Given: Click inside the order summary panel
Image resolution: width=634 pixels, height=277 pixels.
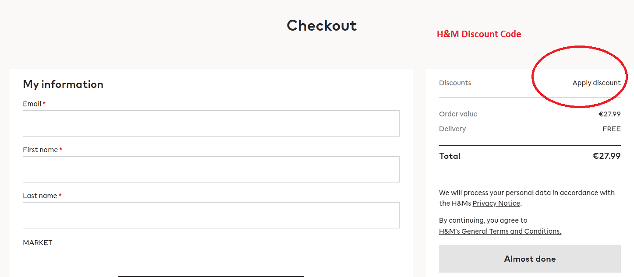Looking at the screenshot, I should (530, 175).
